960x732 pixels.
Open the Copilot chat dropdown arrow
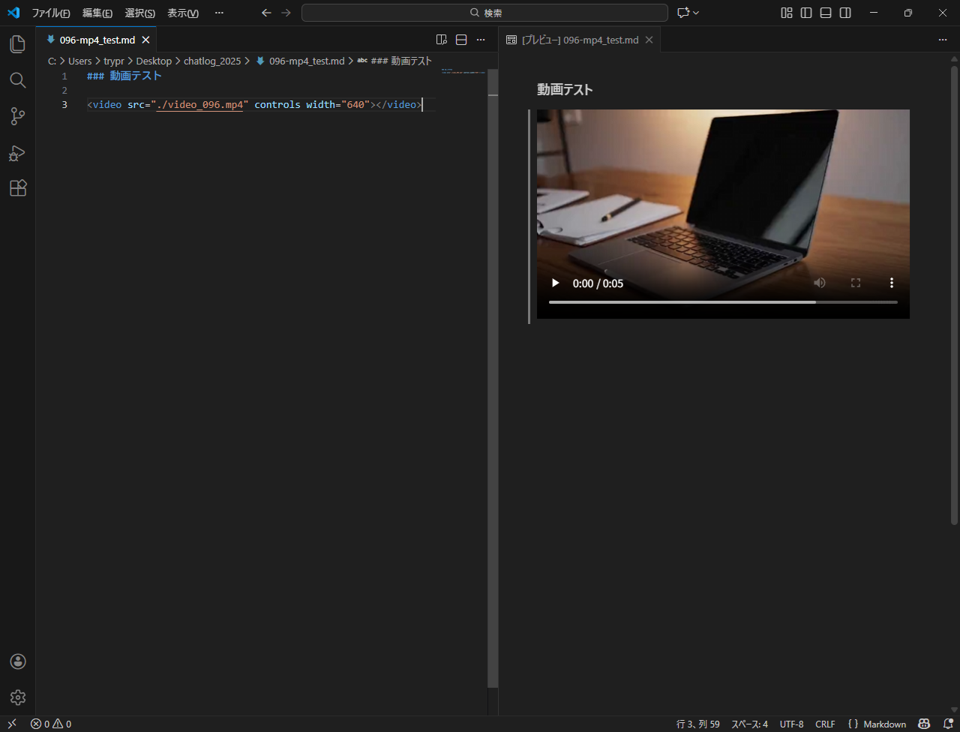(696, 13)
